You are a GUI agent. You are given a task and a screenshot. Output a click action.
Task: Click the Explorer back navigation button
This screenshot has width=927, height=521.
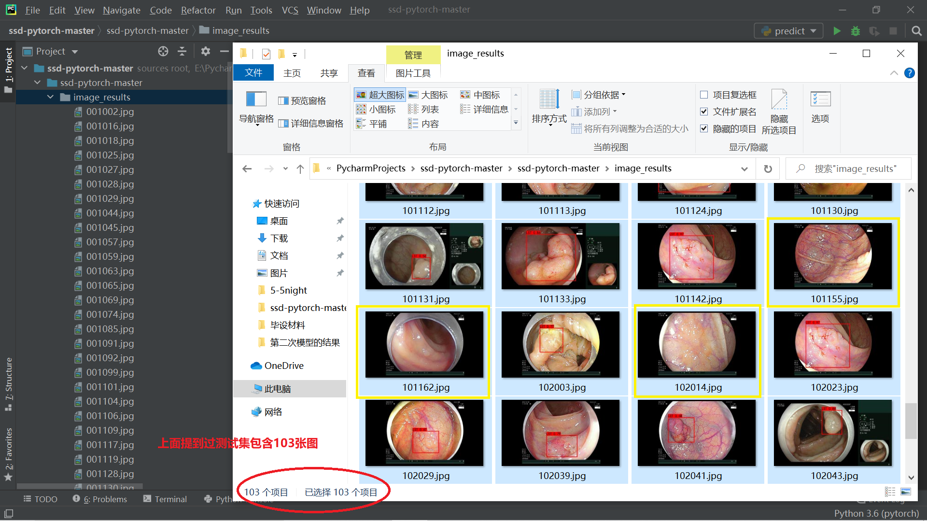[x=247, y=169]
